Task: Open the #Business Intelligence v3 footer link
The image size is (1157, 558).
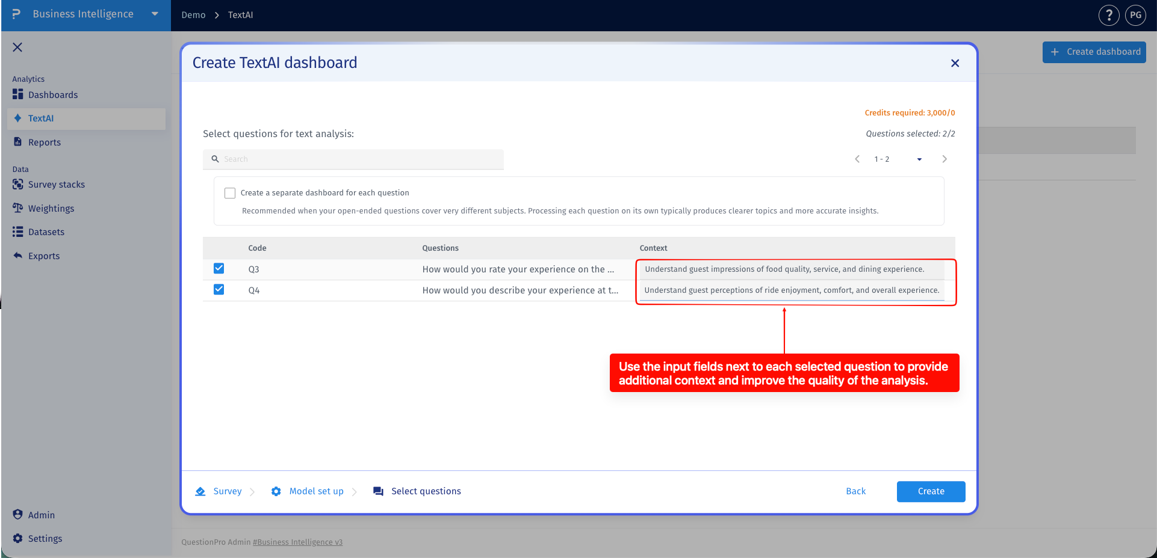Action: (x=297, y=542)
